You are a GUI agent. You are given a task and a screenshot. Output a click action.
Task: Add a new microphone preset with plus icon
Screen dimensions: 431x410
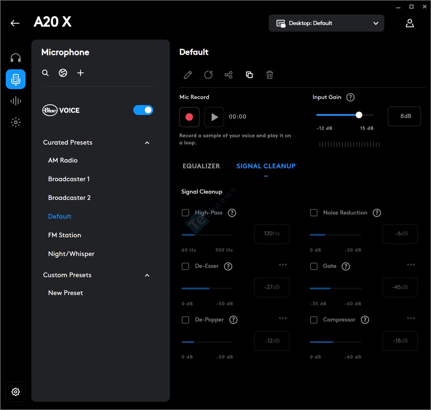coord(81,73)
